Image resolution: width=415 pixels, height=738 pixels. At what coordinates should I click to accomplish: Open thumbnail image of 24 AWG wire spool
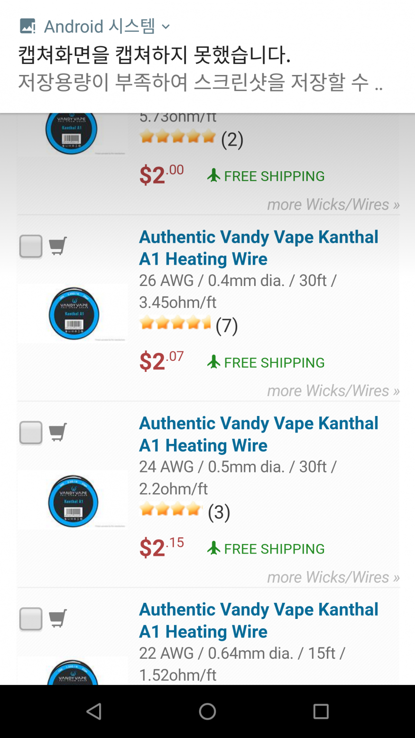[74, 501]
